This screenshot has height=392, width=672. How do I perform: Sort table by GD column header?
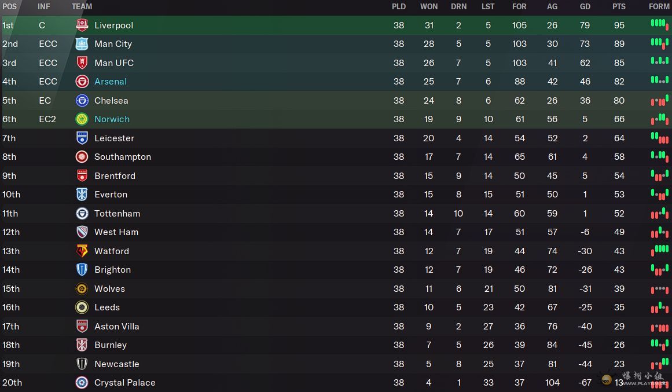pos(585,7)
